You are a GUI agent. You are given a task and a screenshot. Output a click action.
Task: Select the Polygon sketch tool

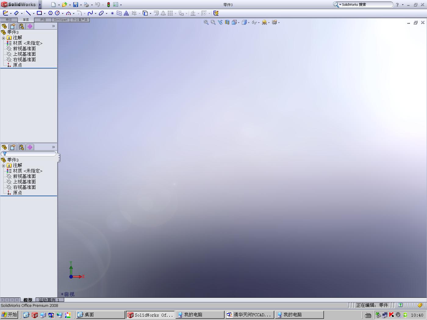(50, 13)
